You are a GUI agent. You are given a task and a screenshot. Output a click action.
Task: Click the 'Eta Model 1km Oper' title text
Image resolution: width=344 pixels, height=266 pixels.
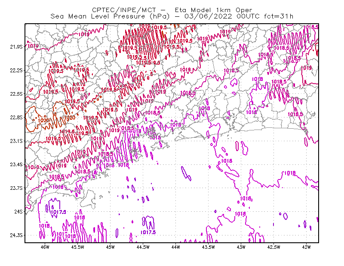[213, 10]
